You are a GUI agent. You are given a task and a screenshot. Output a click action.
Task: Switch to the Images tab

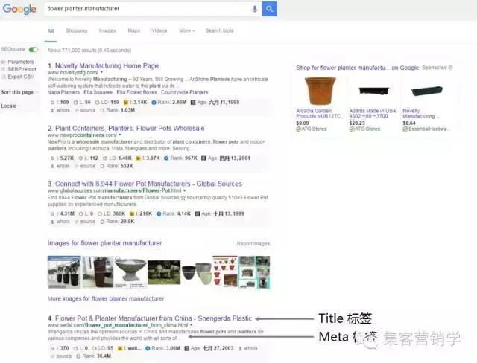click(x=107, y=30)
